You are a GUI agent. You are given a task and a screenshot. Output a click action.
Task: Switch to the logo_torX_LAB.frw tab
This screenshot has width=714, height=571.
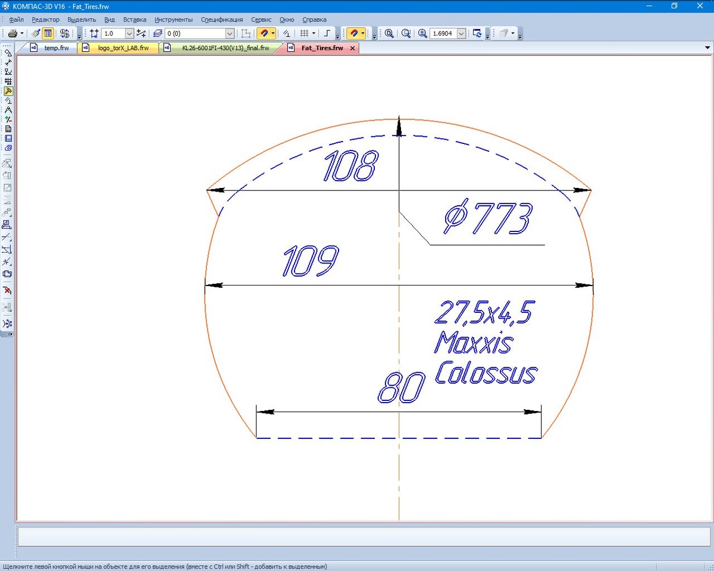click(x=118, y=48)
